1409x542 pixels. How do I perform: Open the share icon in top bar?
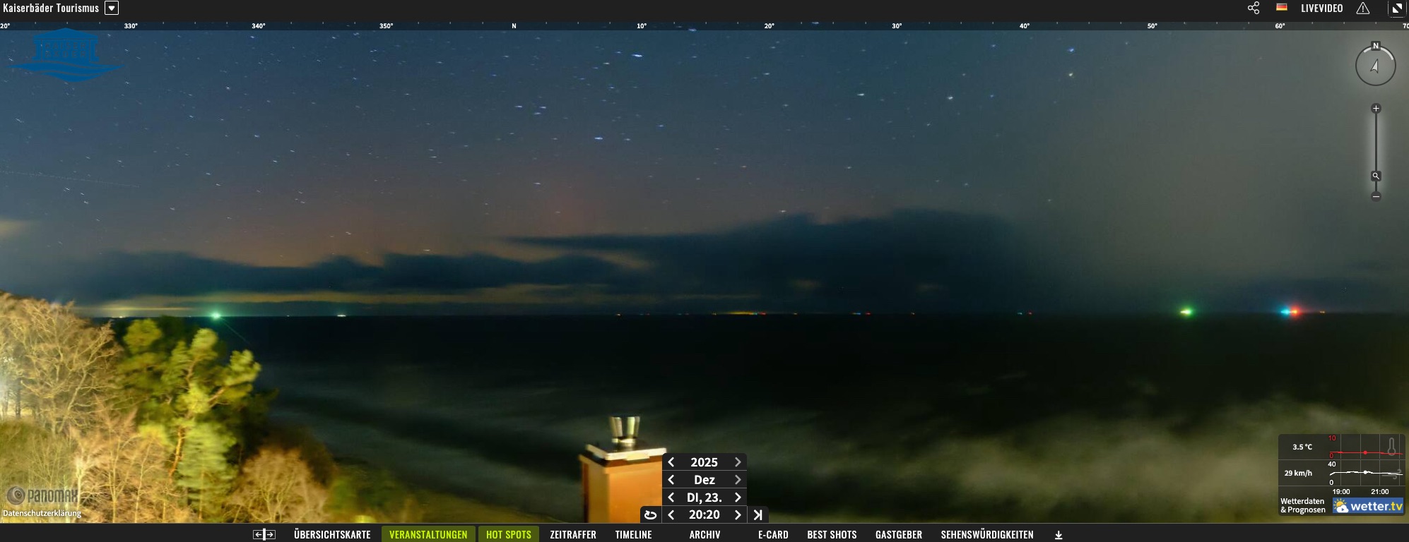click(1254, 8)
